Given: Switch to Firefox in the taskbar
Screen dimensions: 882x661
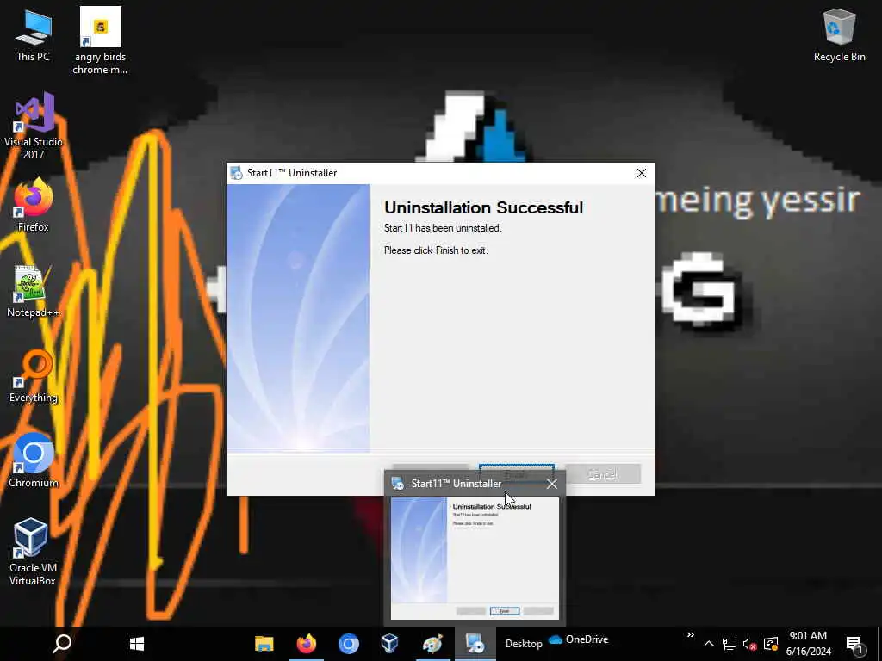Looking at the screenshot, I should 306,644.
